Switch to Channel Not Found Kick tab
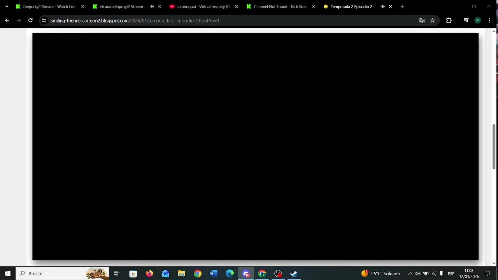The width and height of the screenshot is (498, 280). click(x=280, y=7)
